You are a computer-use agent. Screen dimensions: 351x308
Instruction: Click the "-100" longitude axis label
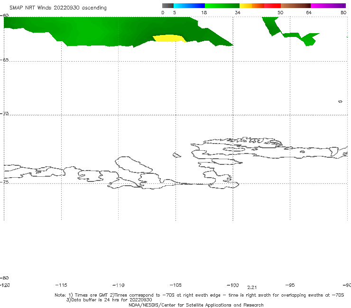coord(233,285)
